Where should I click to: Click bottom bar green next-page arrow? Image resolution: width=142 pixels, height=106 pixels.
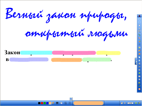(136, 103)
